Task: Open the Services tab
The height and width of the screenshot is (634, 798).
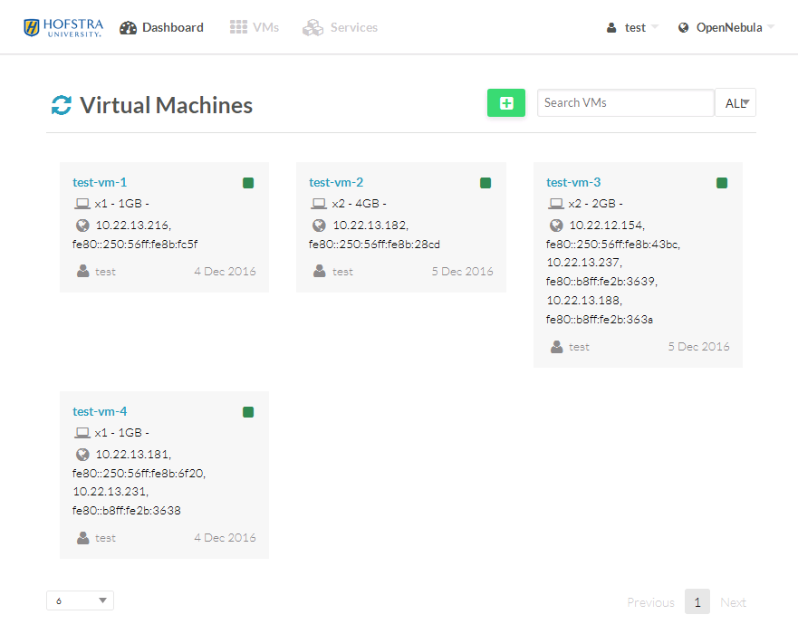Action: pyautogui.click(x=341, y=27)
